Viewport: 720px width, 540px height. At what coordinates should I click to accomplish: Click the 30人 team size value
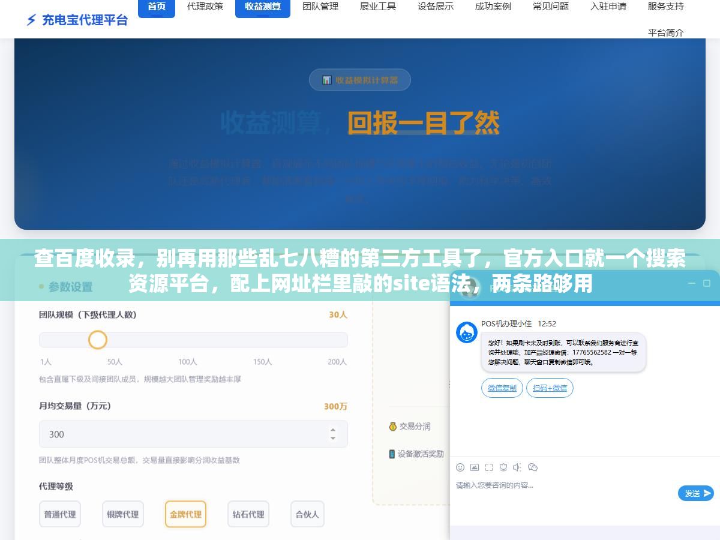point(338,314)
